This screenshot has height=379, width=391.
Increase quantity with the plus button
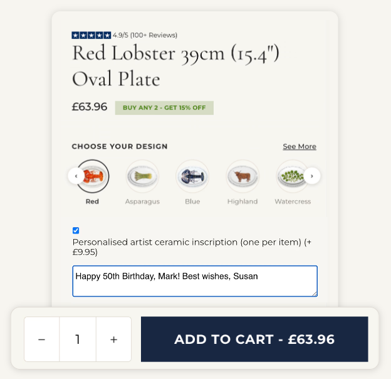pyautogui.click(x=113, y=339)
